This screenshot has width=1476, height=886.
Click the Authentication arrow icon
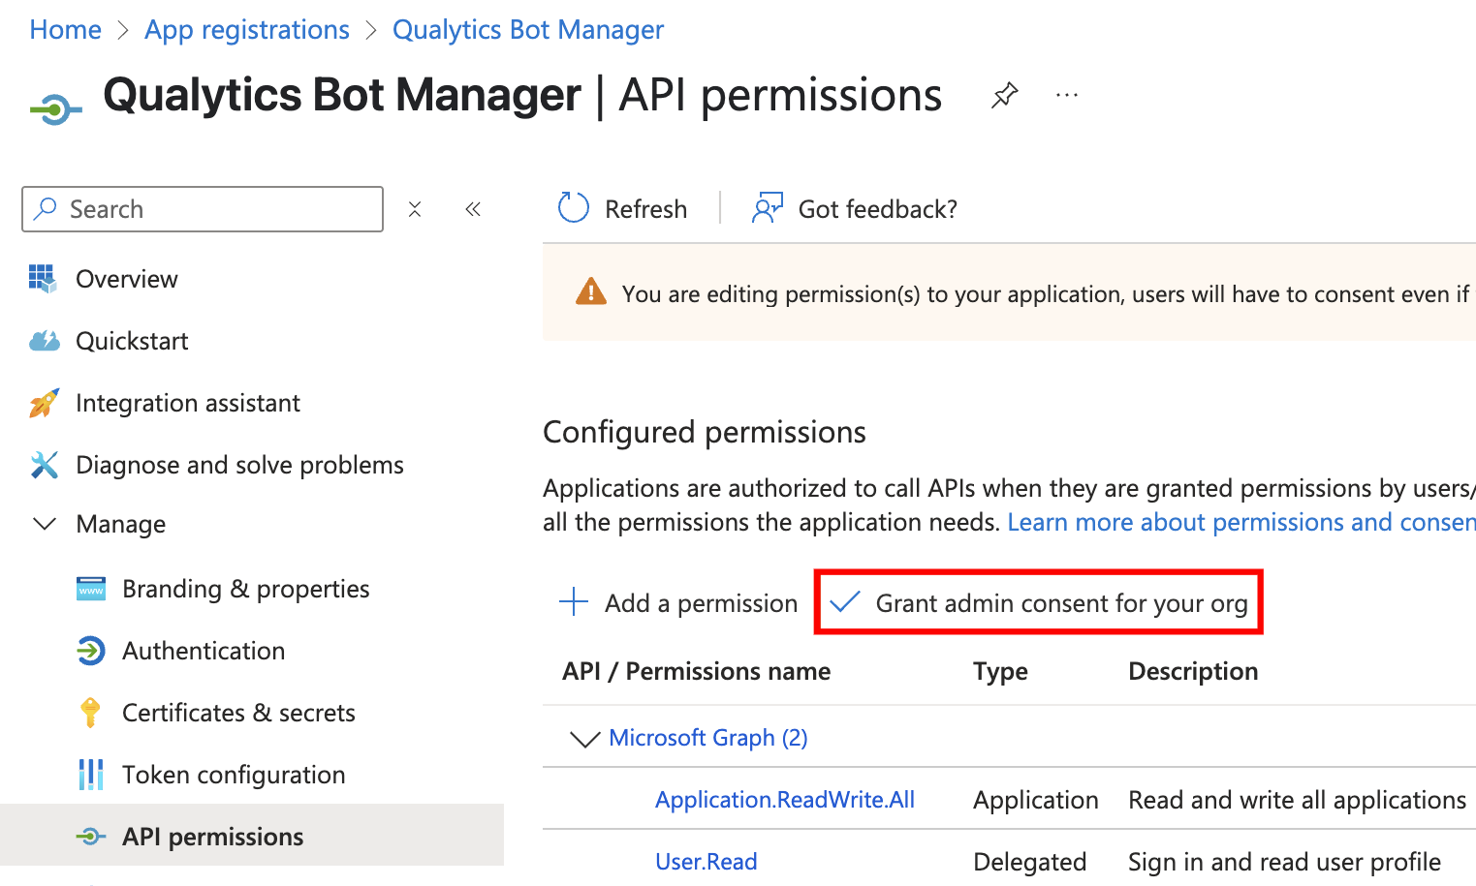[x=91, y=651]
